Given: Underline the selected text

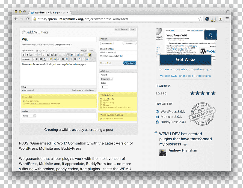Looking at the screenshot, I should tap(37, 59).
